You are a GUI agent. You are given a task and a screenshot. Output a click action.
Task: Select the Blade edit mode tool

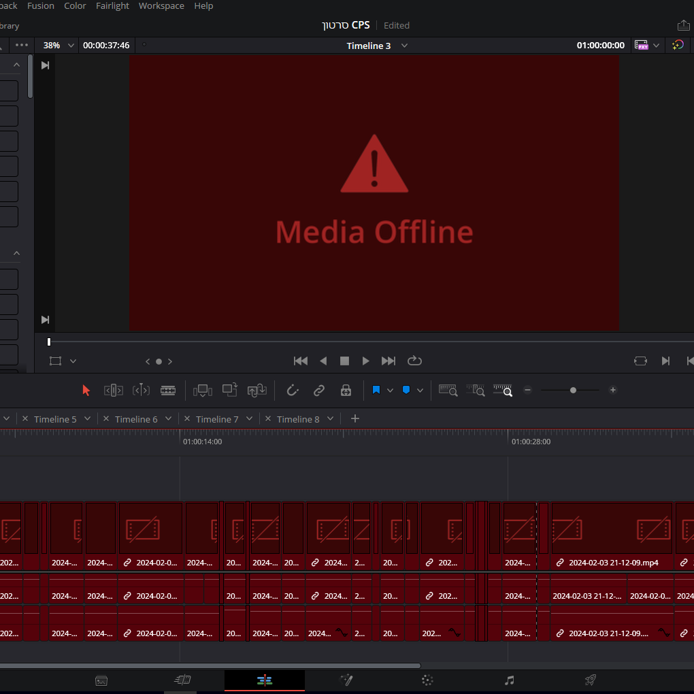(x=168, y=391)
